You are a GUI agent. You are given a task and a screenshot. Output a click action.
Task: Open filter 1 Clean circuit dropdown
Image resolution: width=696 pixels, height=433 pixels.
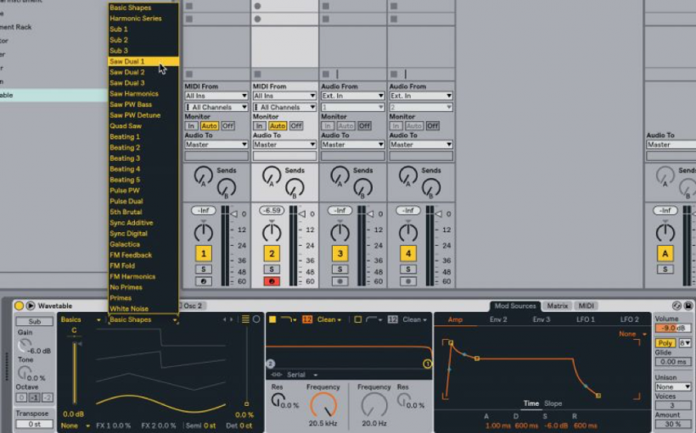tap(329, 319)
